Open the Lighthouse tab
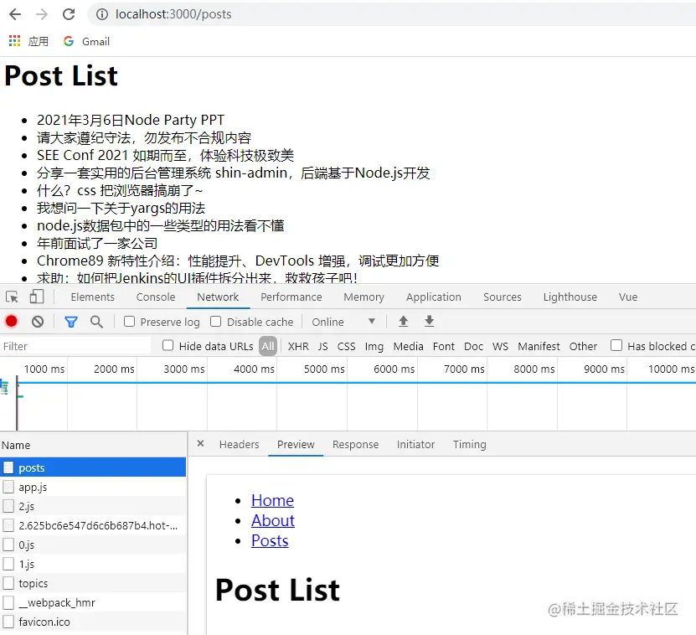This screenshot has width=696, height=635. 570,297
